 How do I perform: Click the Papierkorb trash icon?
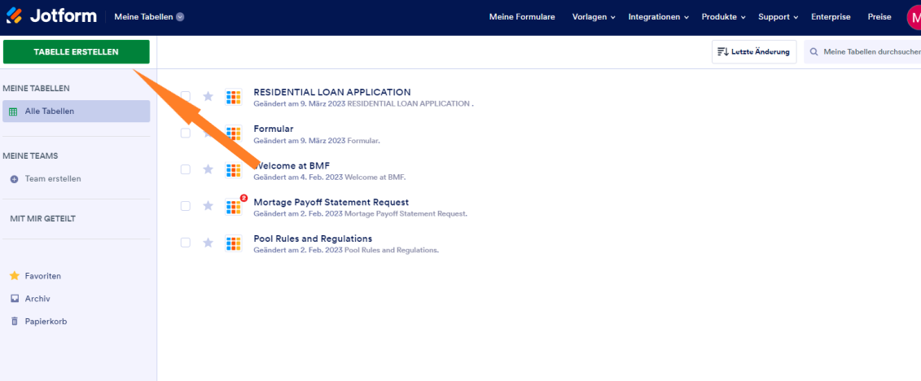15,321
